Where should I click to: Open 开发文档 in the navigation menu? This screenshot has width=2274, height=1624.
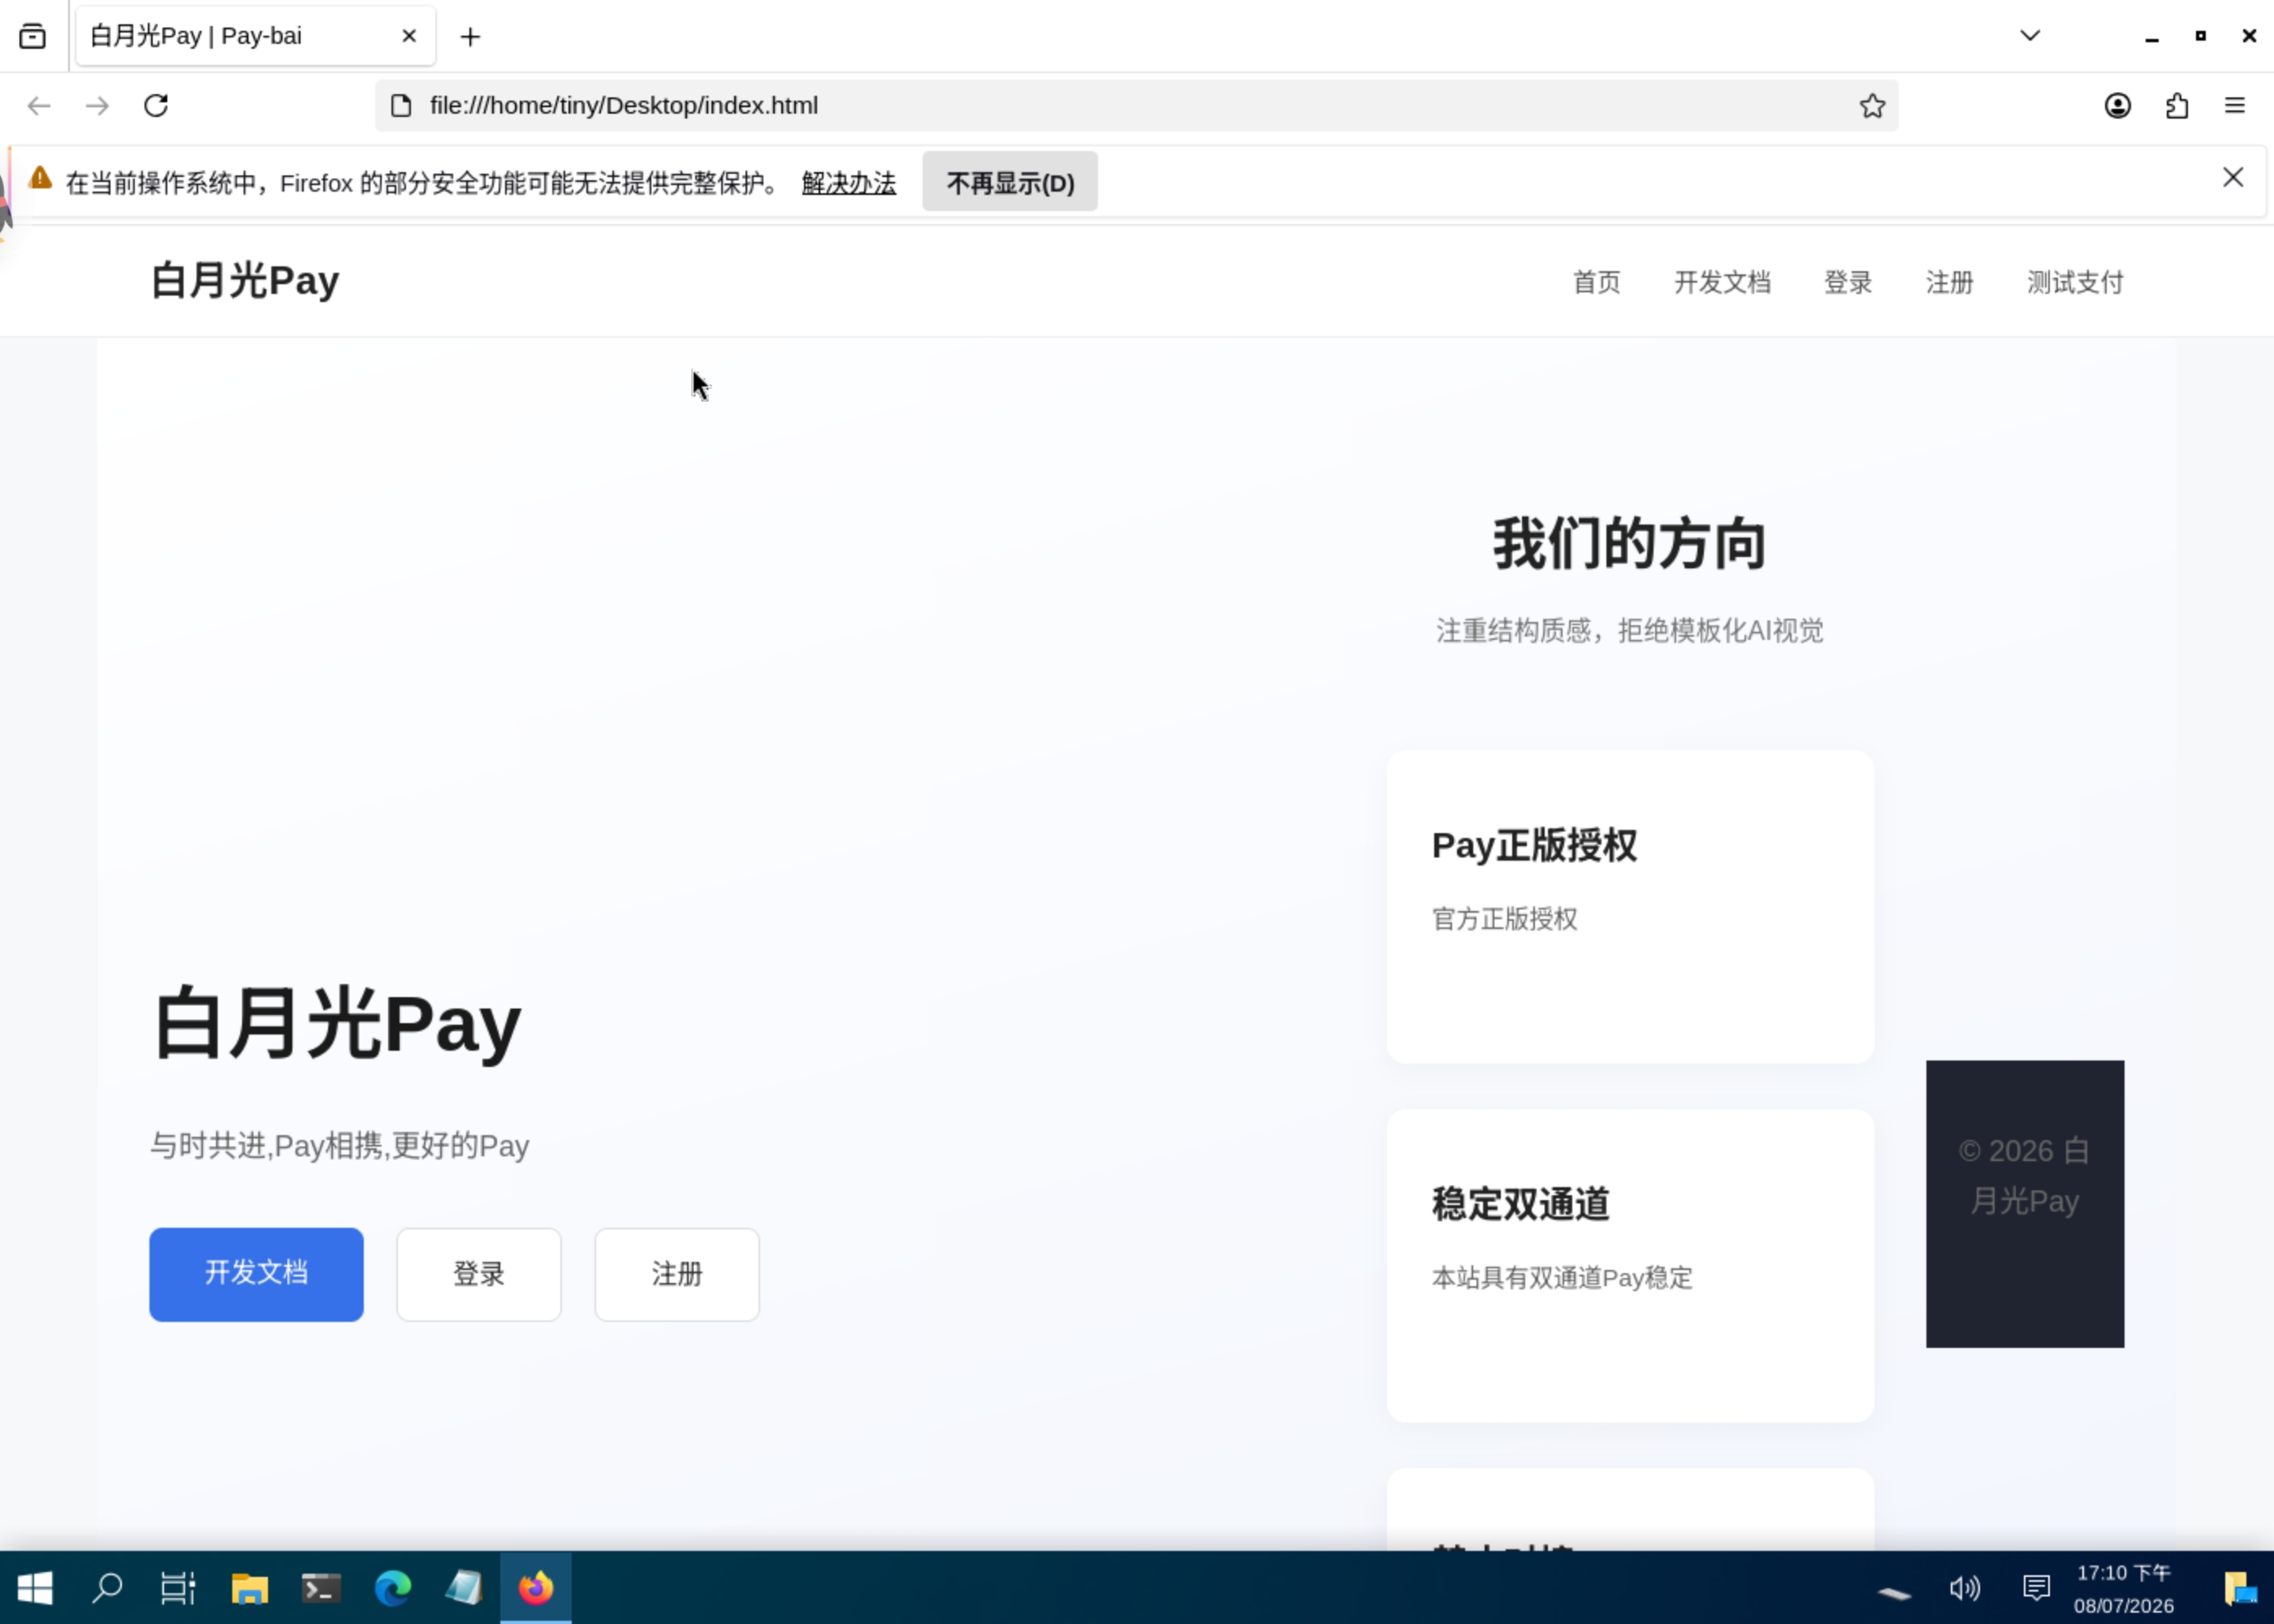tap(1722, 283)
